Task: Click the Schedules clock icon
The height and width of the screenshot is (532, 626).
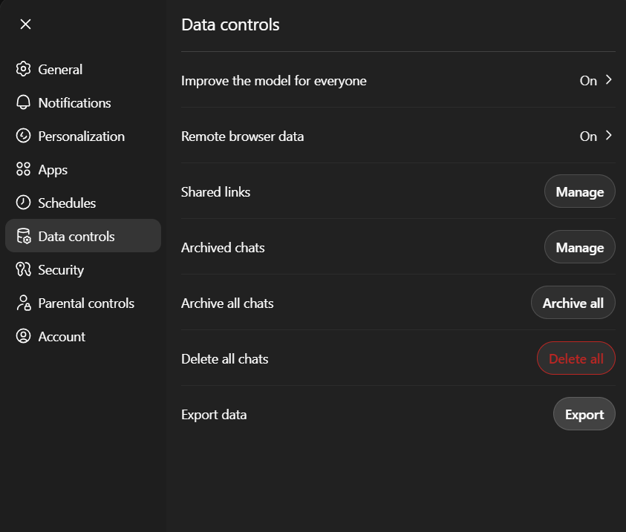Action: coord(24,203)
